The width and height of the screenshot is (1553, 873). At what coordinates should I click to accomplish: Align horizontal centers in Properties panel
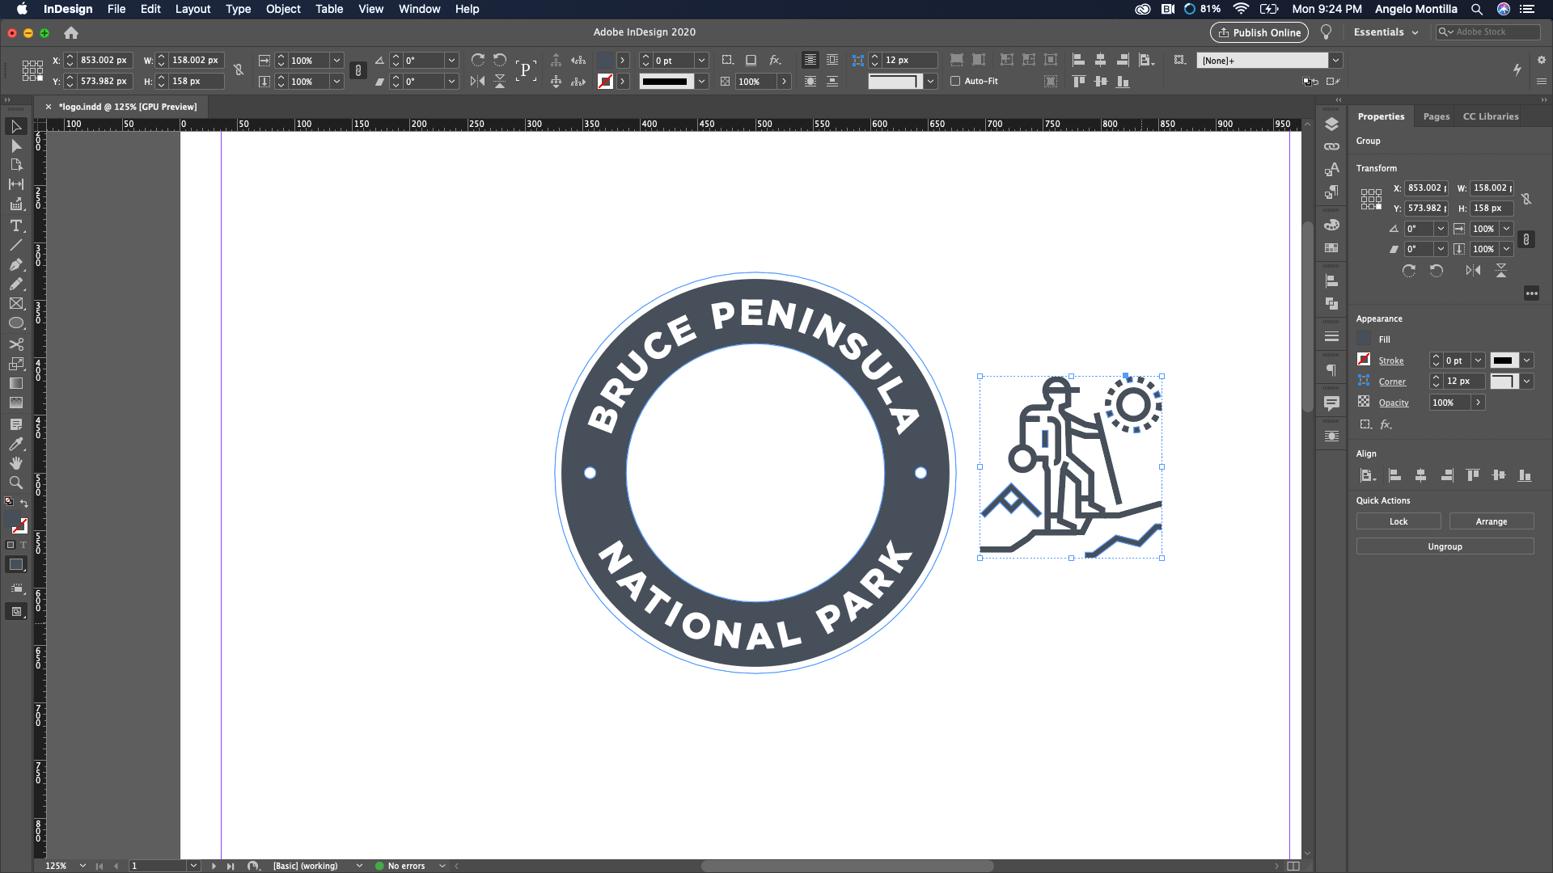tap(1420, 475)
